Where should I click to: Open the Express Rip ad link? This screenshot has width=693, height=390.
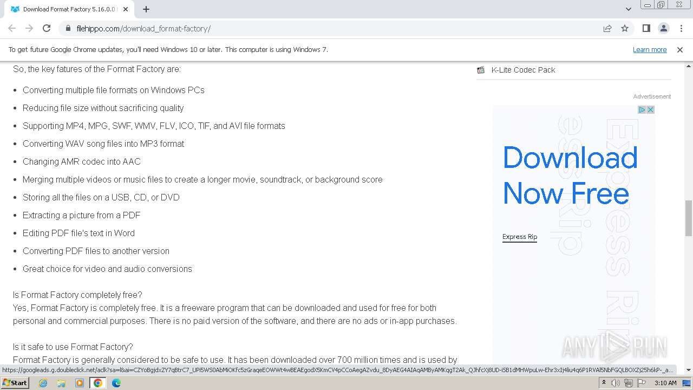[520, 237]
